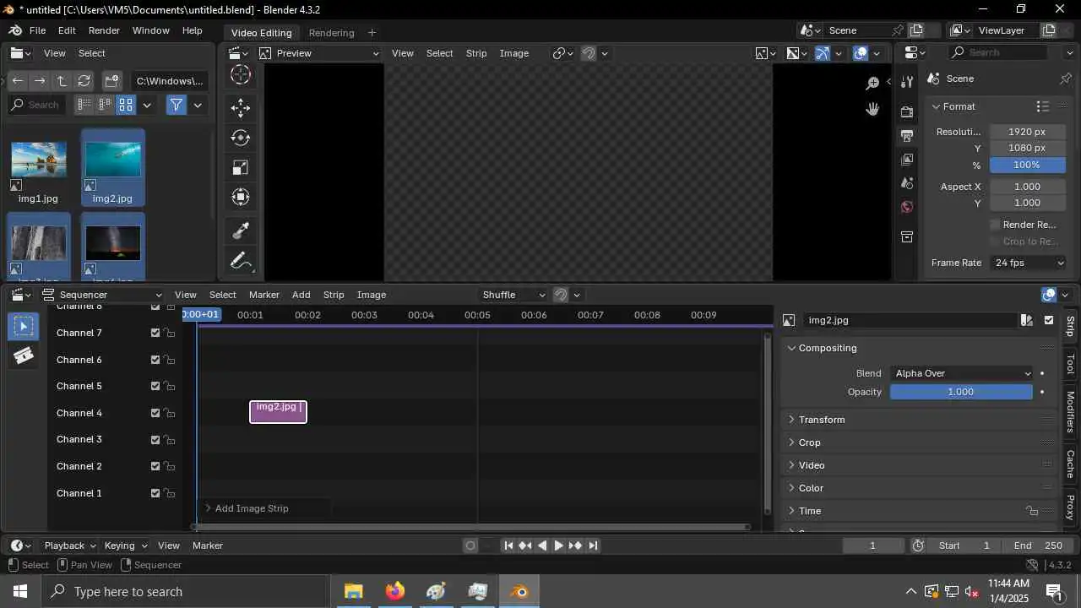The image size is (1081, 608).
Task: Open the Keying popover in timeline
Action: (126, 546)
